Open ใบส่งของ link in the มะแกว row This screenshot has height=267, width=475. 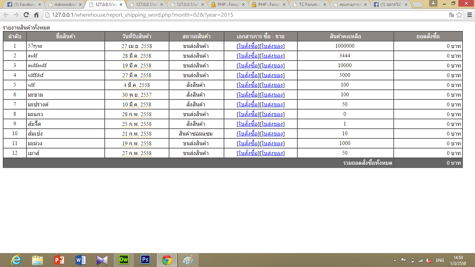point(272,114)
